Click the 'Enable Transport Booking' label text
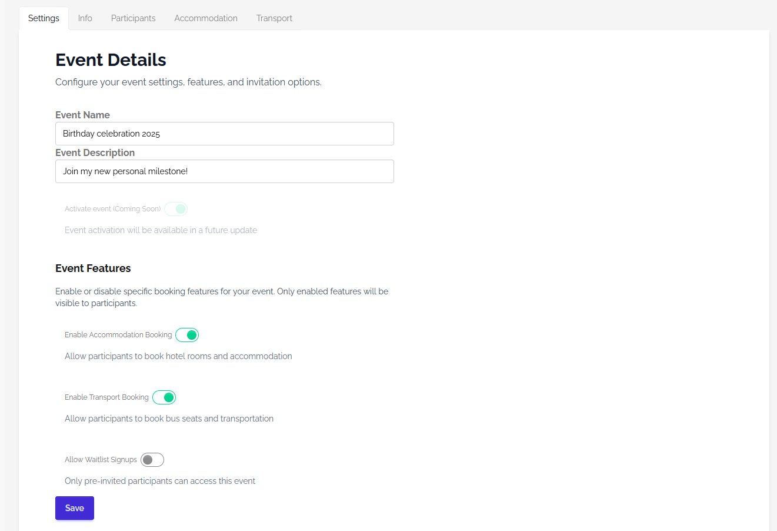Viewport: 777px width, 531px height. 106,397
